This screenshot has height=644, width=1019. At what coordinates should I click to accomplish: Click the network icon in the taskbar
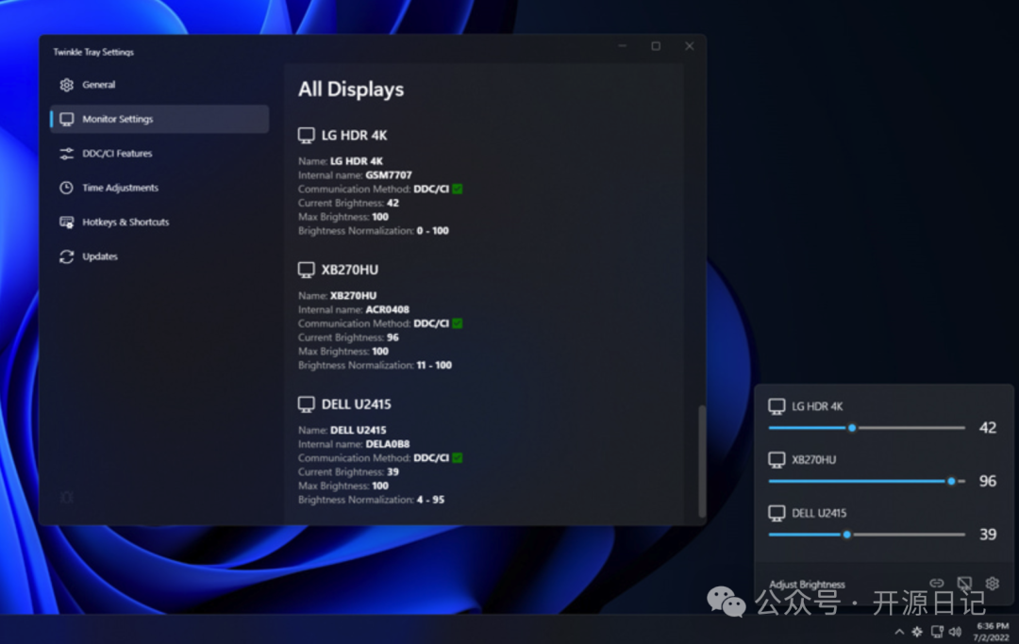point(937,632)
